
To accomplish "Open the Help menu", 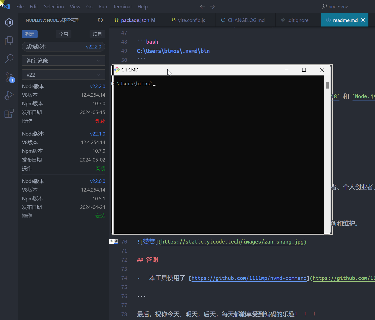I will coord(143,7).
